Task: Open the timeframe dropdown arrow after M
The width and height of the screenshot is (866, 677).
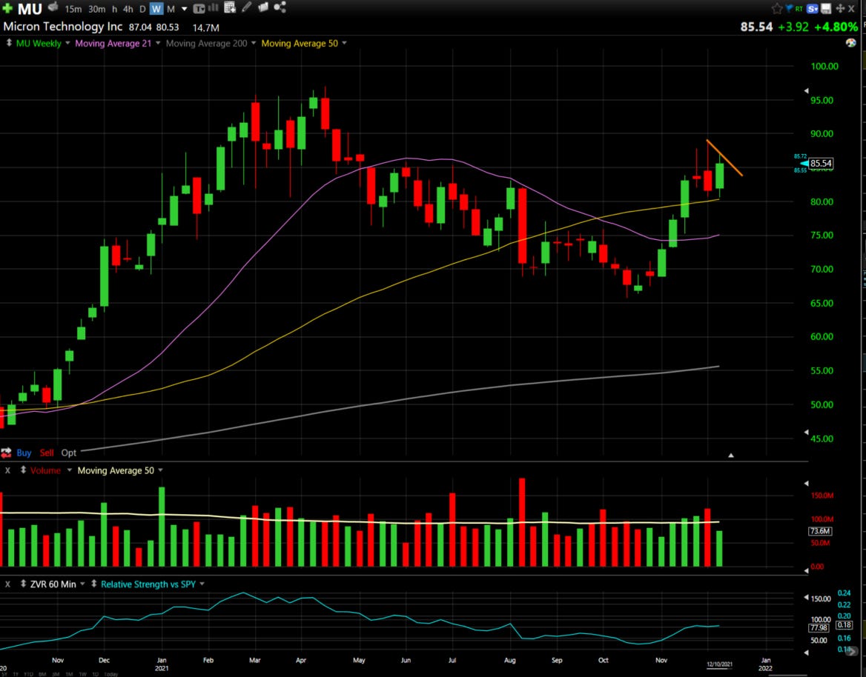Action: point(185,9)
